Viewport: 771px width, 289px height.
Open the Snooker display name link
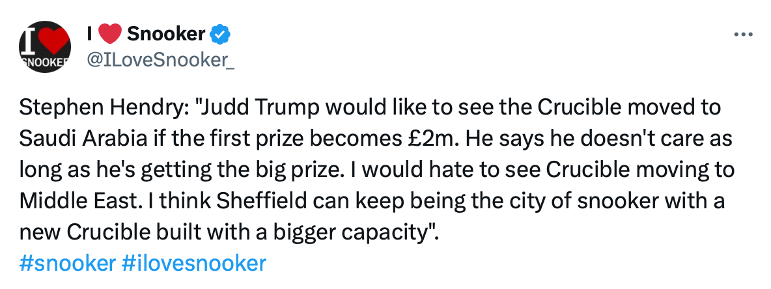point(167,33)
